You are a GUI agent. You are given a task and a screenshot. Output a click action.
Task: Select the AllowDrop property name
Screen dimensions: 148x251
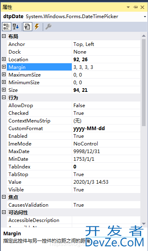pos(21,106)
